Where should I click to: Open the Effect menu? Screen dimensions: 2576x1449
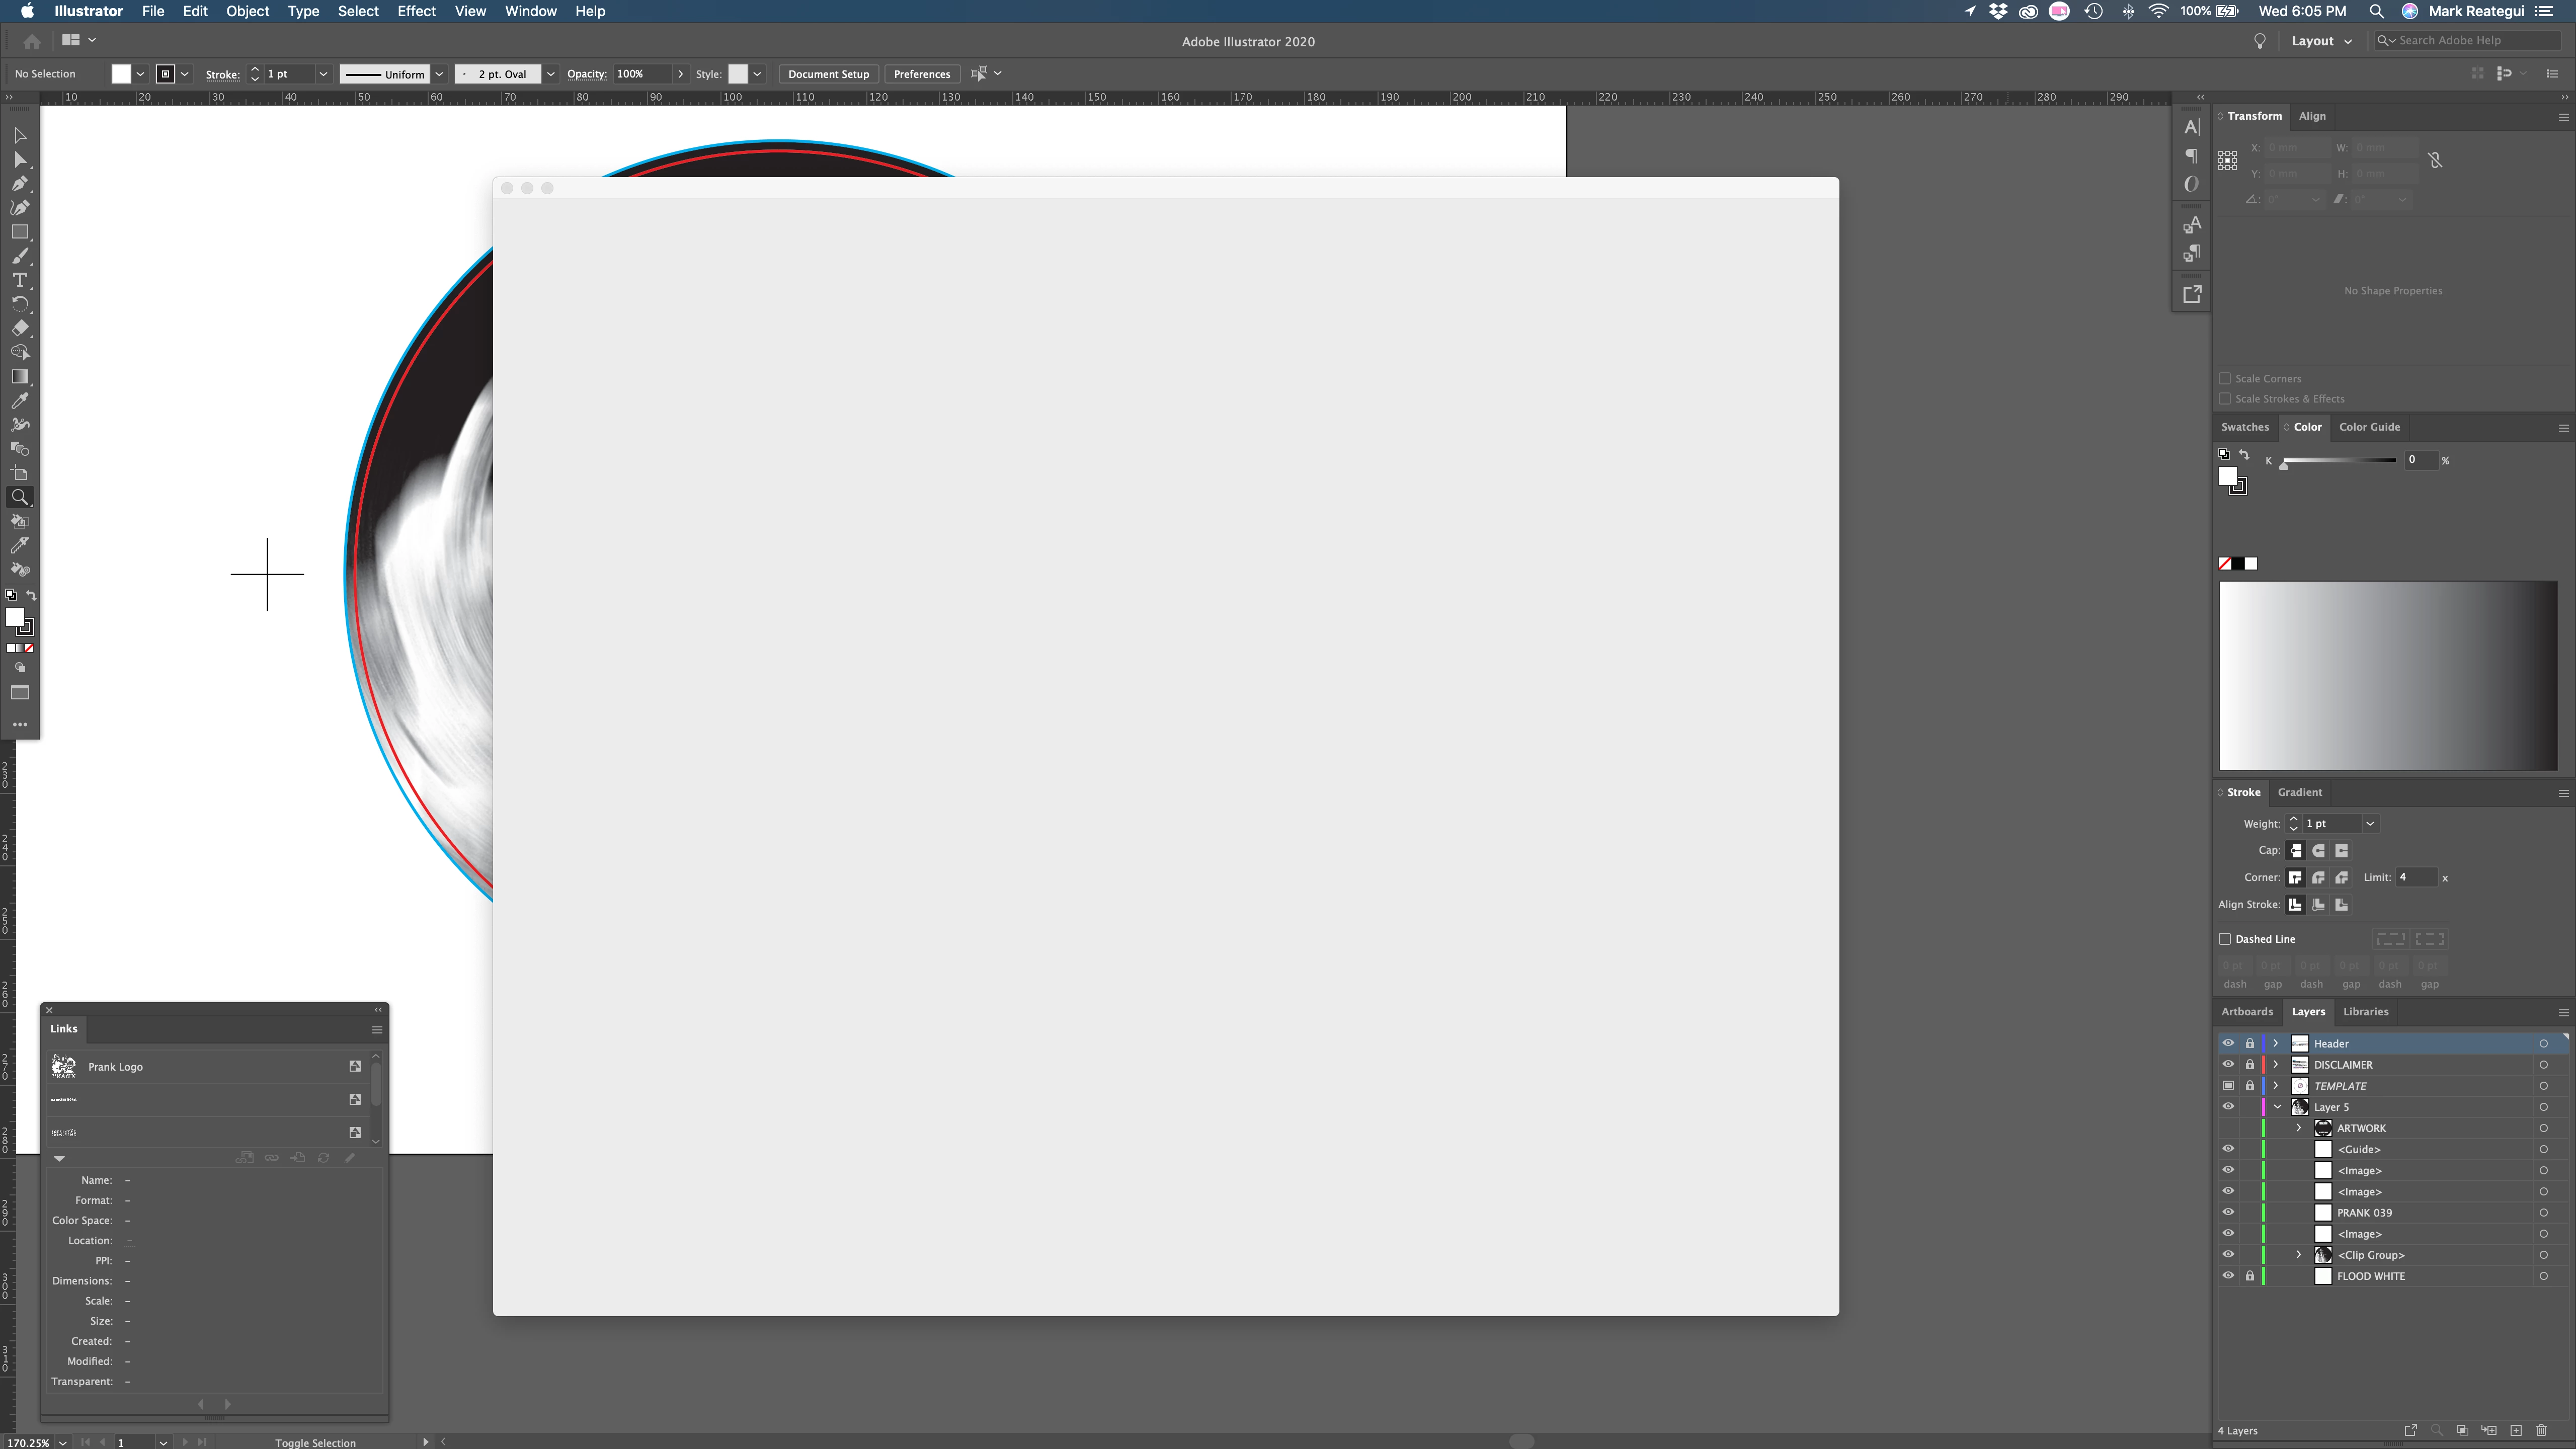(416, 11)
